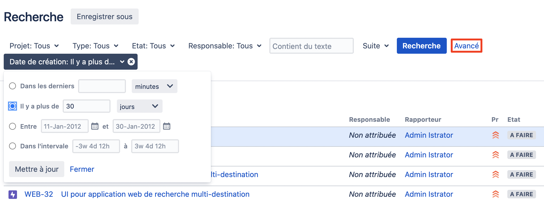This screenshot has height=201, width=544.
Task: Switch to Avancé search mode
Action: click(466, 46)
